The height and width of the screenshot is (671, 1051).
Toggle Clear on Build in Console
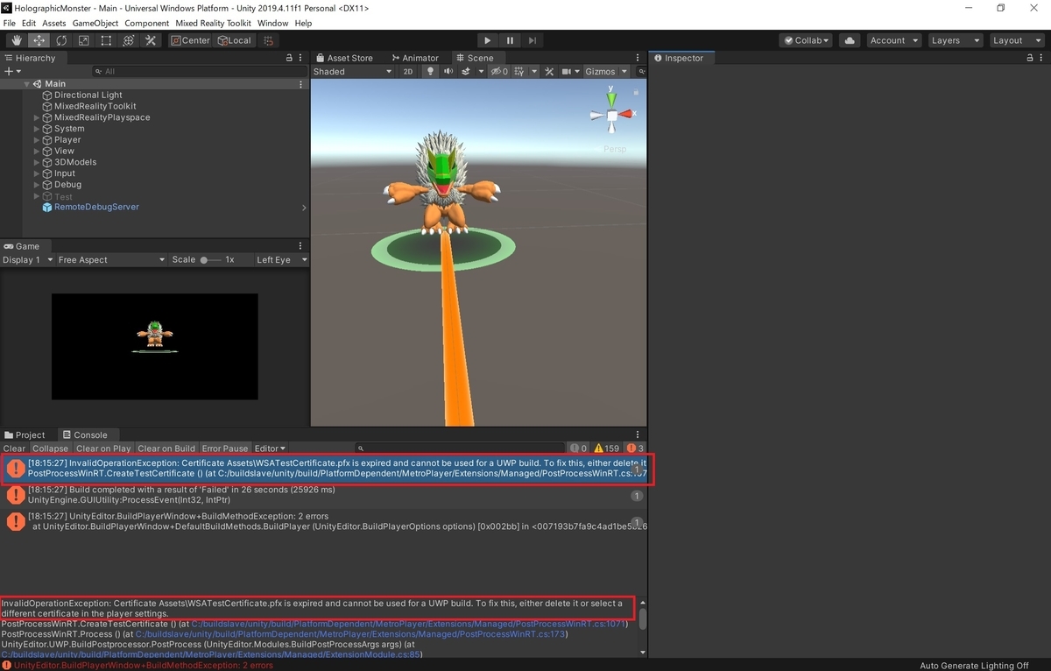[x=166, y=449]
